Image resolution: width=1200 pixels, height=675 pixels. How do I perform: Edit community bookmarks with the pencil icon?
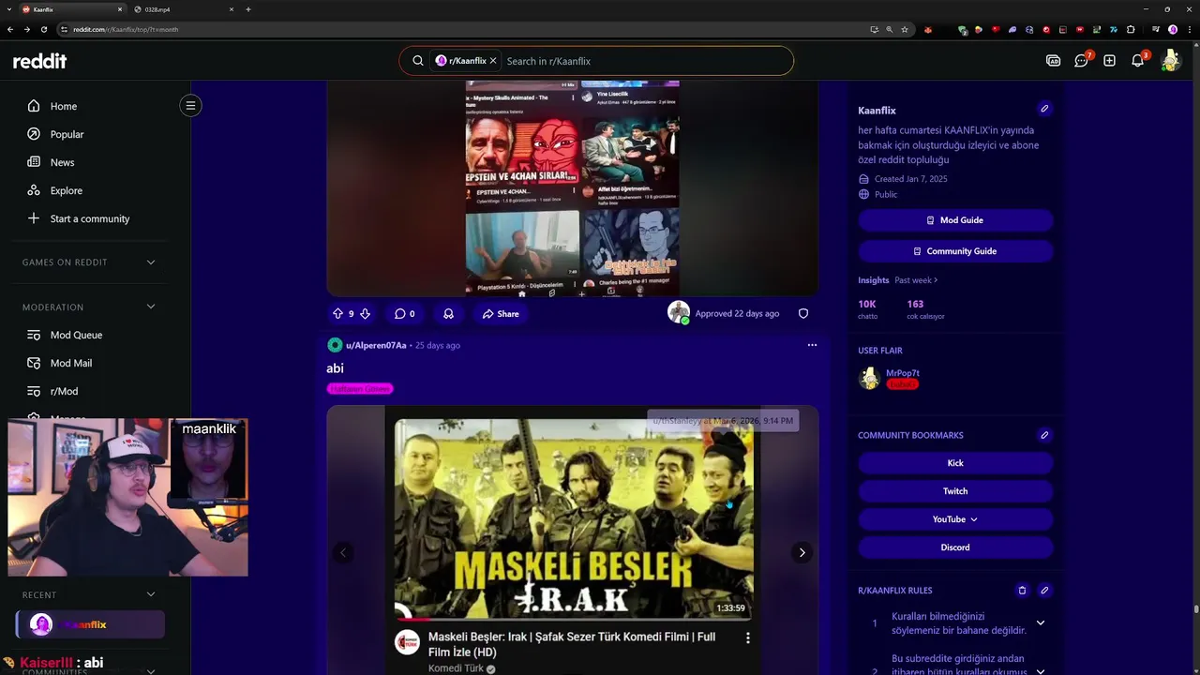pos(1044,435)
